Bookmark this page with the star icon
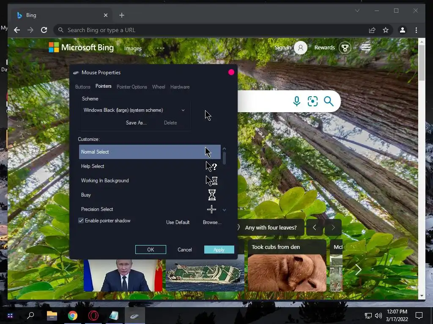 pyautogui.click(x=386, y=30)
